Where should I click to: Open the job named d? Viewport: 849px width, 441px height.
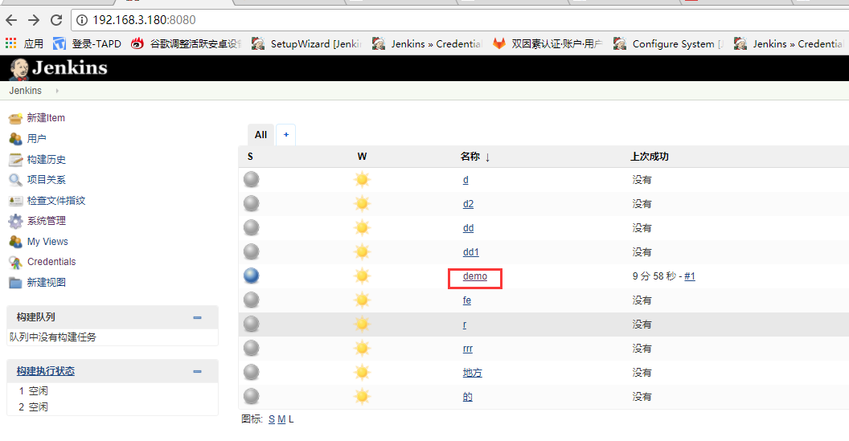tap(466, 180)
